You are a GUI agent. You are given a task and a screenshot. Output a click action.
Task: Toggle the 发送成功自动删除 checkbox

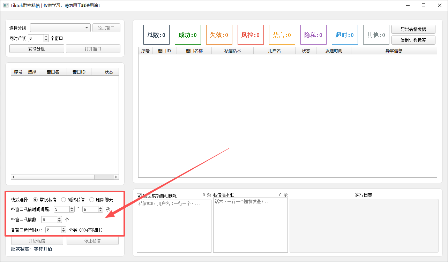click(x=140, y=196)
